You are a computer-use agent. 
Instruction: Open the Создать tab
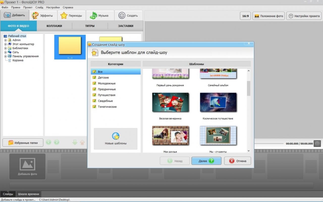(128, 15)
